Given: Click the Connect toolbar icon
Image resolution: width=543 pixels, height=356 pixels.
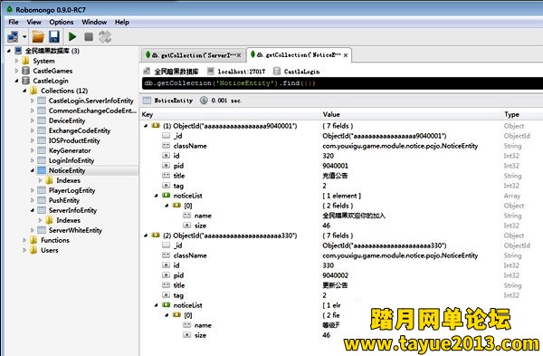Looking at the screenshot, I should tap(13, 36).
